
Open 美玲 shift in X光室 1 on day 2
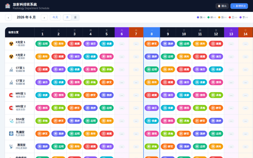[x=59, y=44]
